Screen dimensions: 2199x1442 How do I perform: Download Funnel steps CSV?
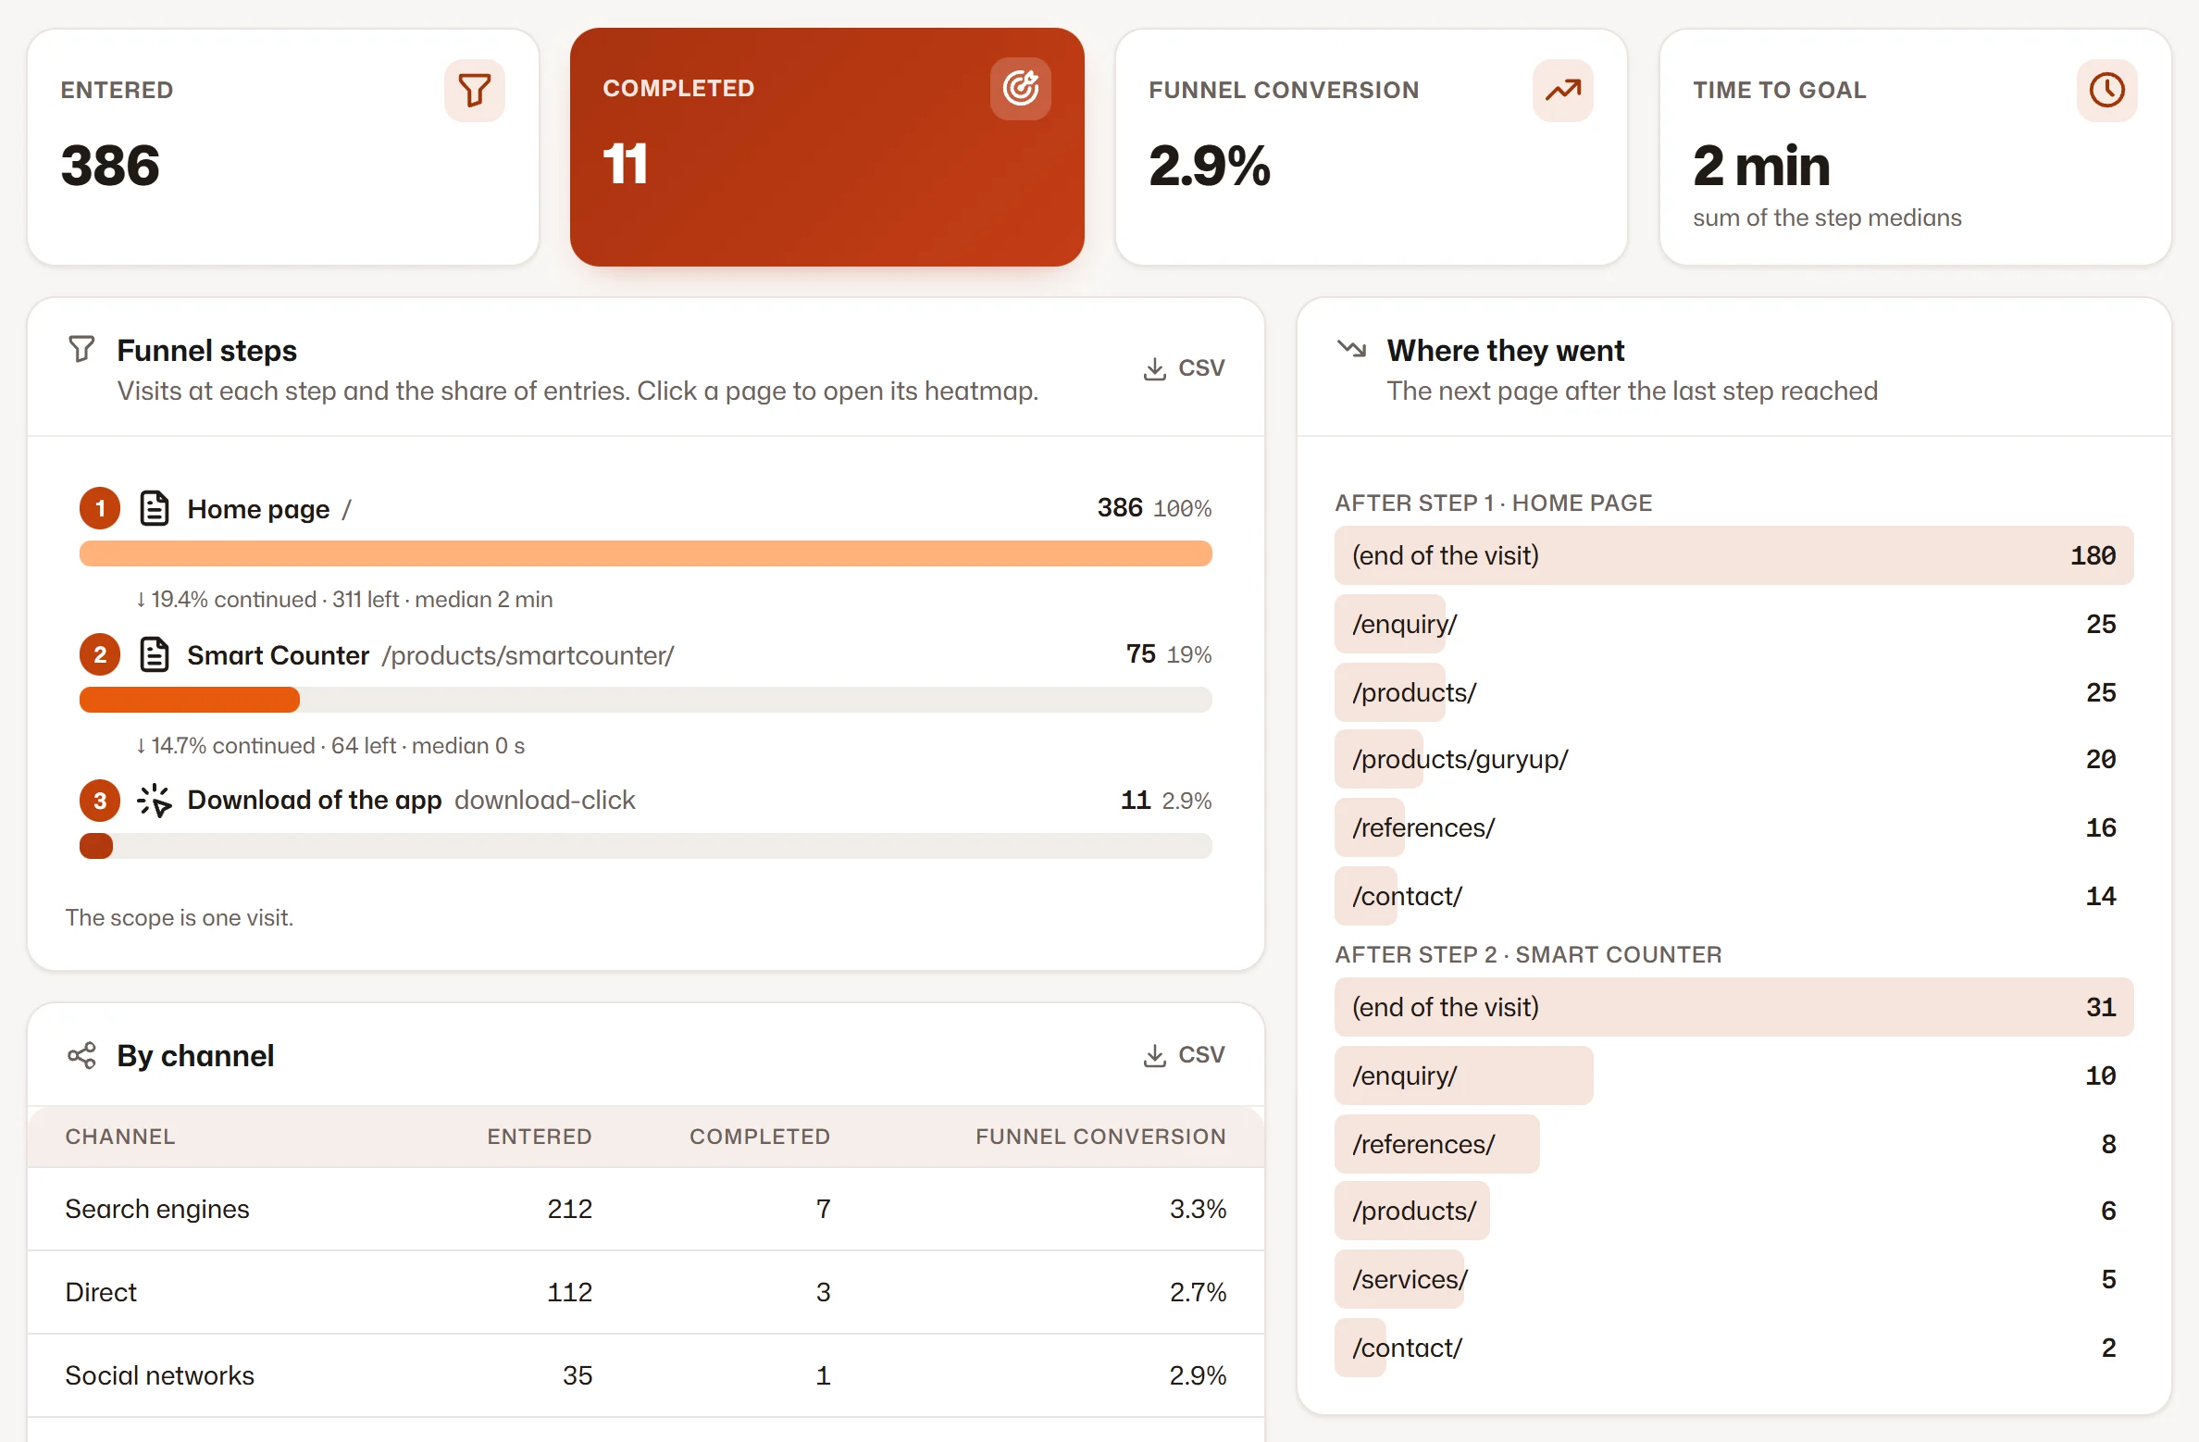pos(1184,368)
